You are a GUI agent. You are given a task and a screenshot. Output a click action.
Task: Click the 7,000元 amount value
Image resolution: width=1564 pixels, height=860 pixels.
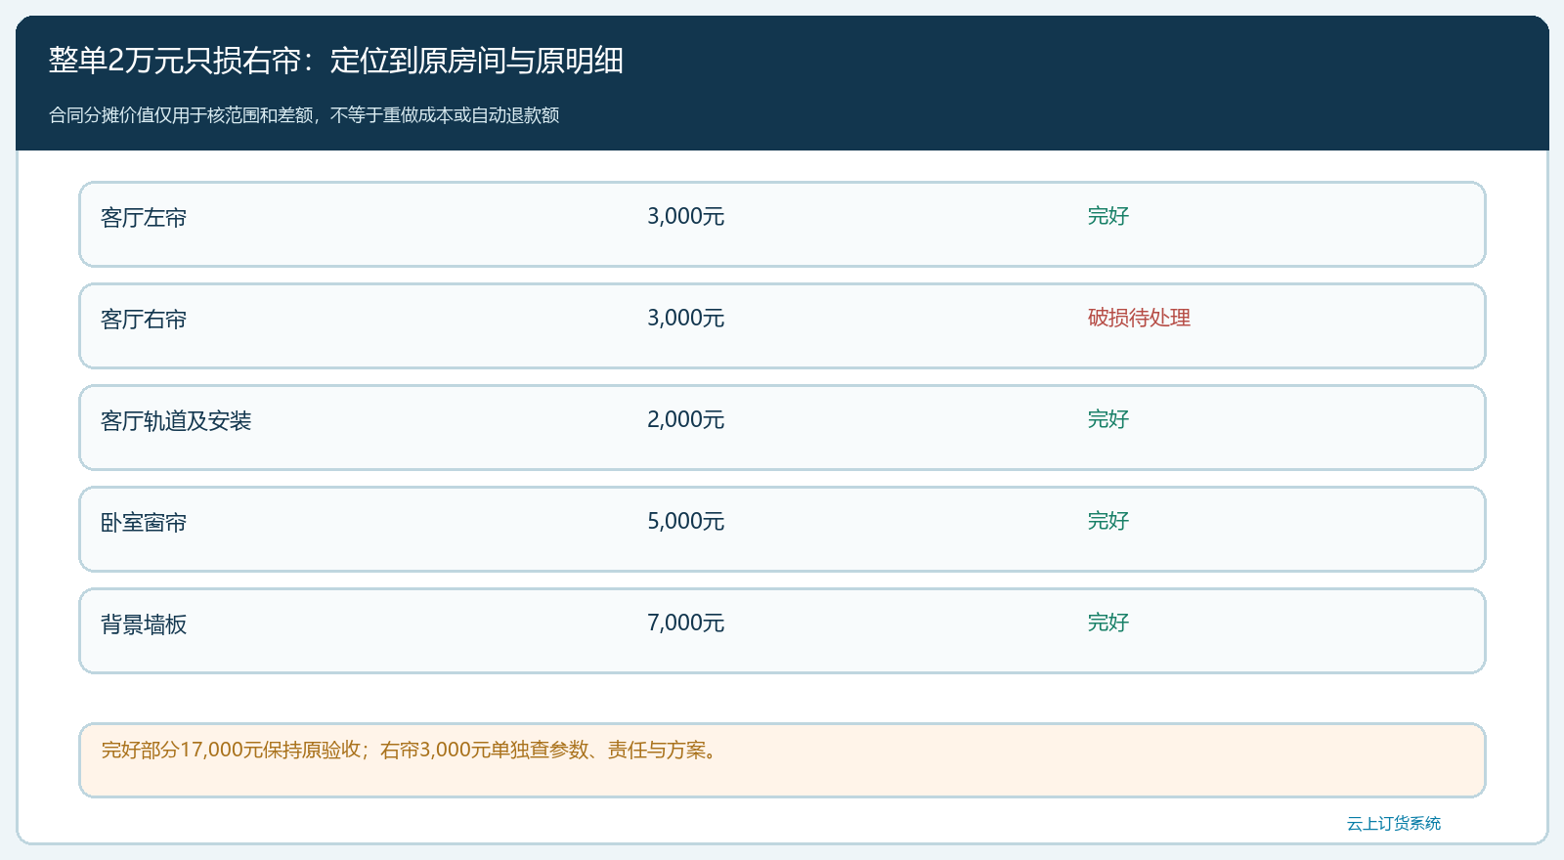coord(685,623)
